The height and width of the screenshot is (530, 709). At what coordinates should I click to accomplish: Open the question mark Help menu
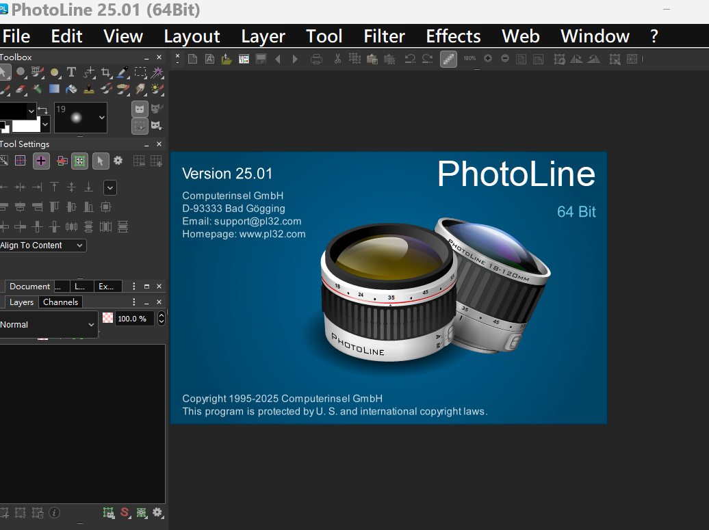[654, 36]
